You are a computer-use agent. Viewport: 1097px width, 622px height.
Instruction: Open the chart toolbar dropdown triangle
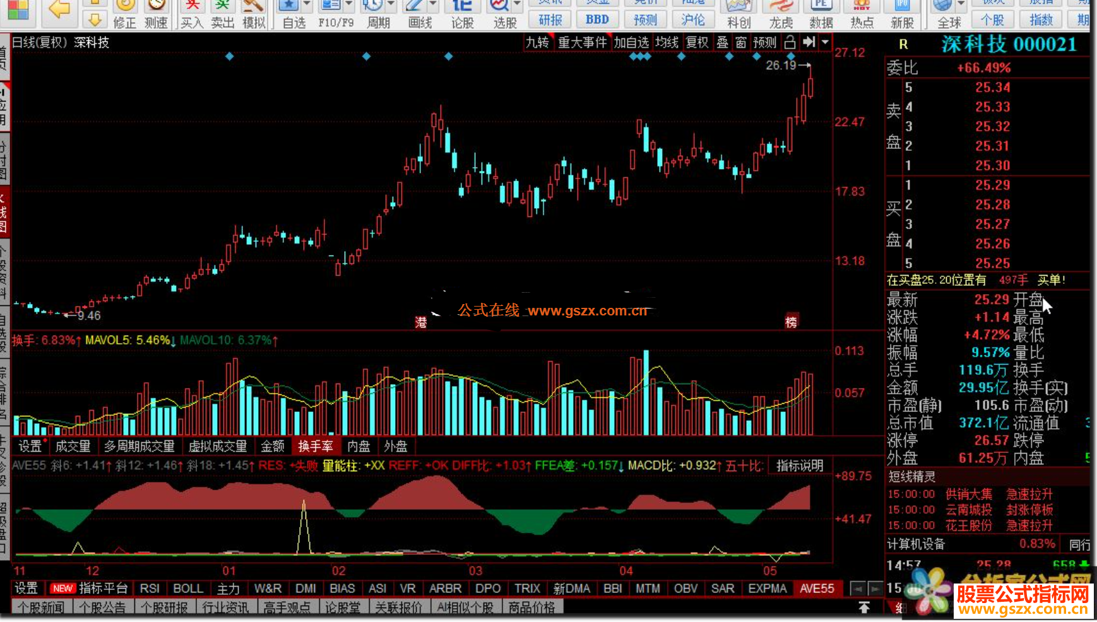[825, 42]
